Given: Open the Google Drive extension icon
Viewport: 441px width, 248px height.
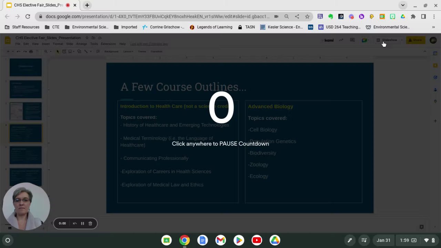Looking at the screenshot, I should pyautogui.click(x=403, y=16).
